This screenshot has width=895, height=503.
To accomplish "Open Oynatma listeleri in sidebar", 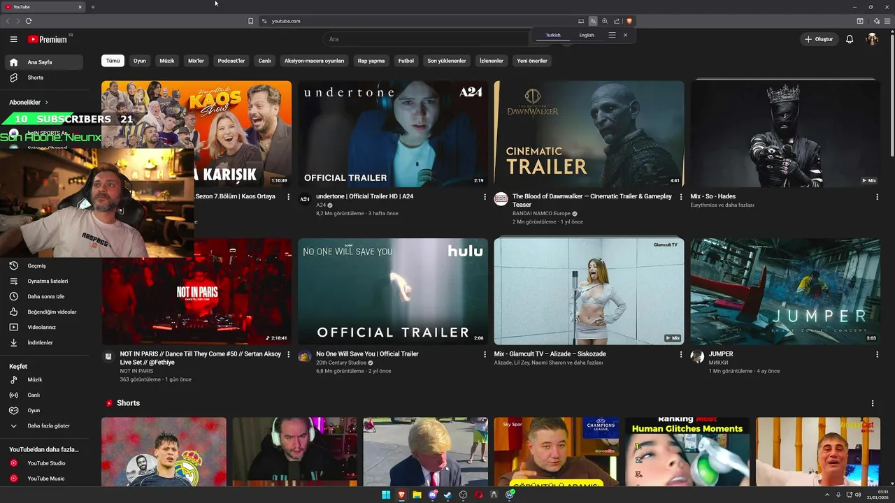I will [44, 281].
